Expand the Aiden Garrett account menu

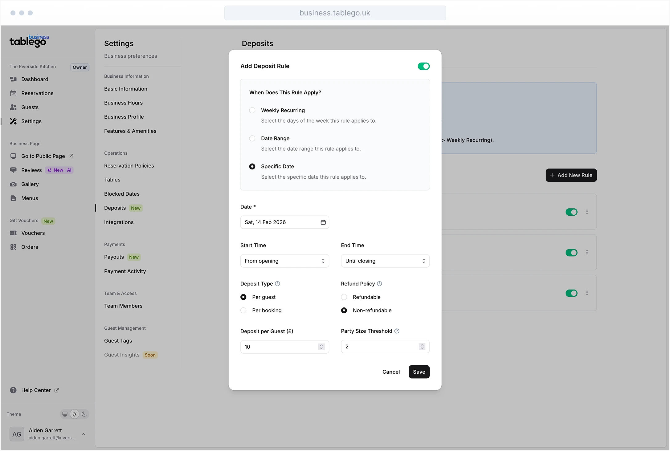pyautogui.click(x=84, y=434)
